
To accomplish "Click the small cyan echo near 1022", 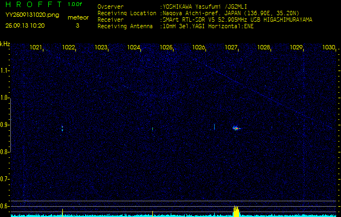I will tap(62, 129).
